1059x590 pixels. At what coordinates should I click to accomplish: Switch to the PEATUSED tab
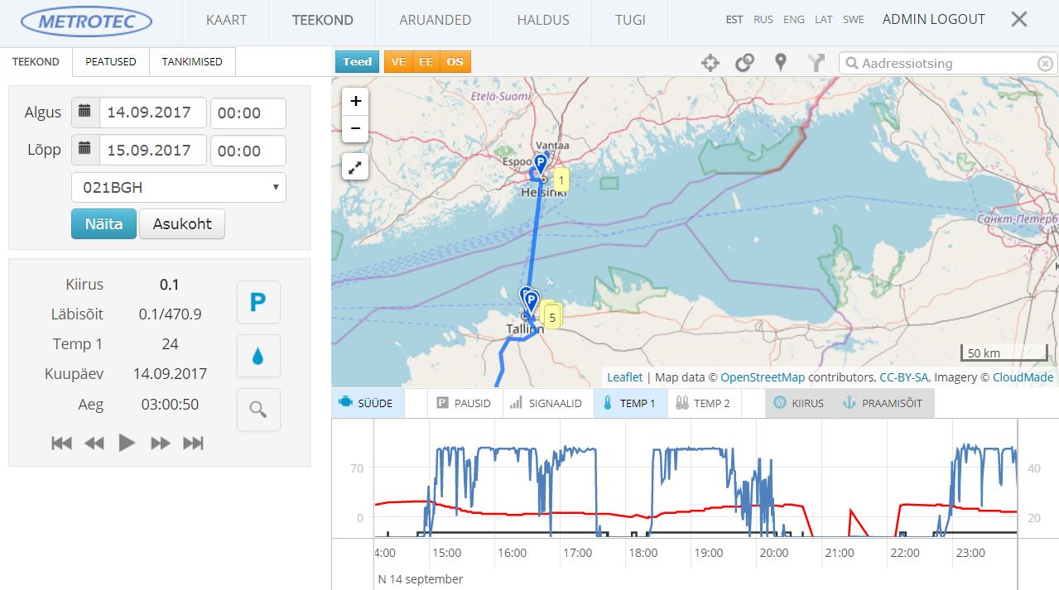point(111,62)
